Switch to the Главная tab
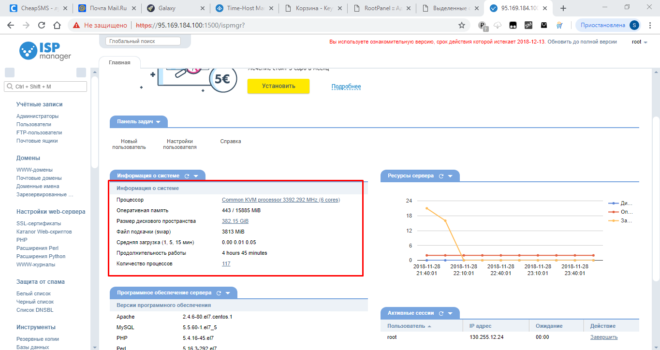This screenshot has width=660, height=350. pyautogui.click(x=119, y=62)
